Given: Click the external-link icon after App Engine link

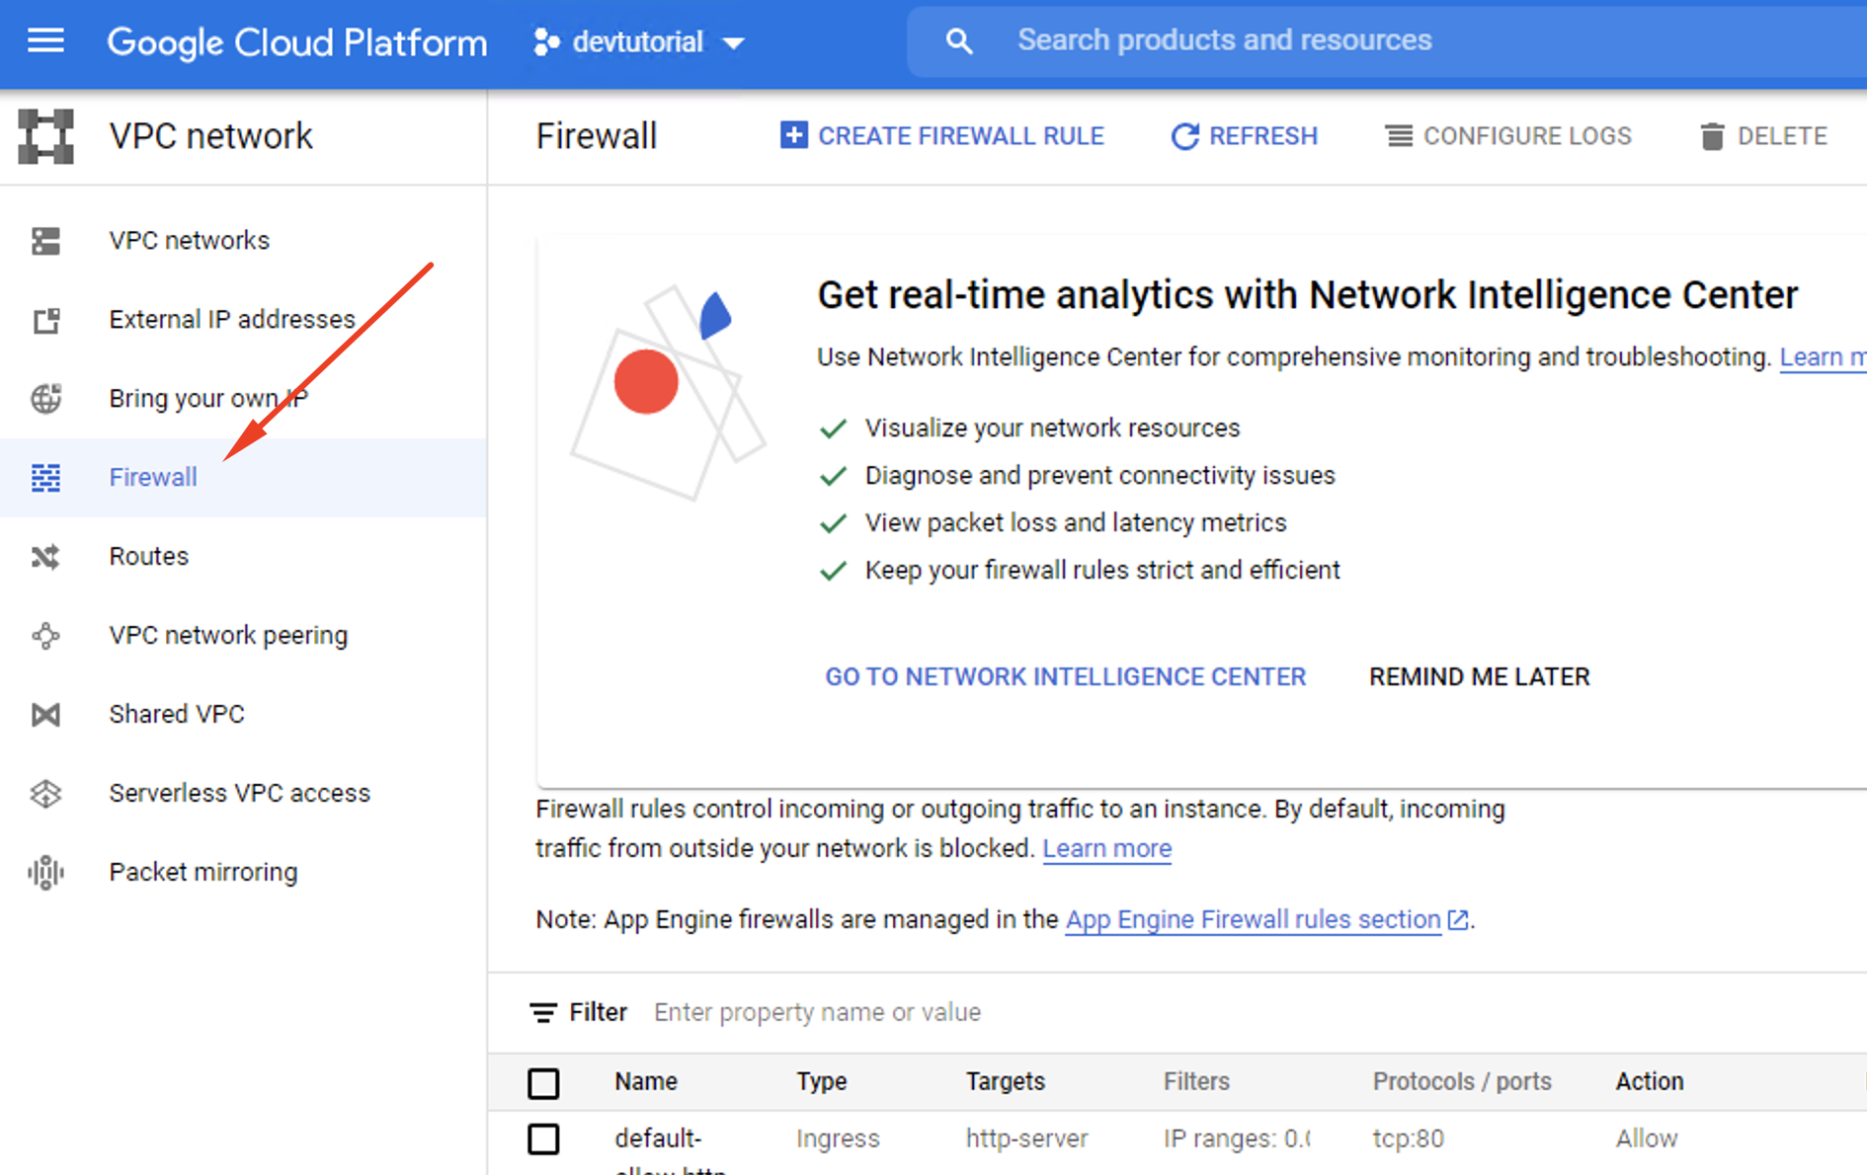Looking at the screenshot, I should click(1458, 920).
